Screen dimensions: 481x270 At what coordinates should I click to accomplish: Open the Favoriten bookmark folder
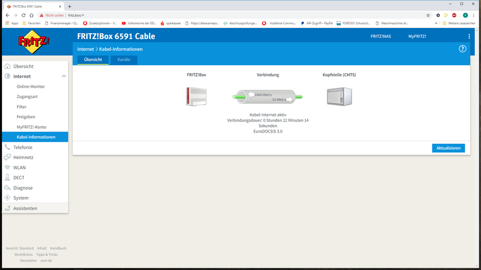(31, 23)
